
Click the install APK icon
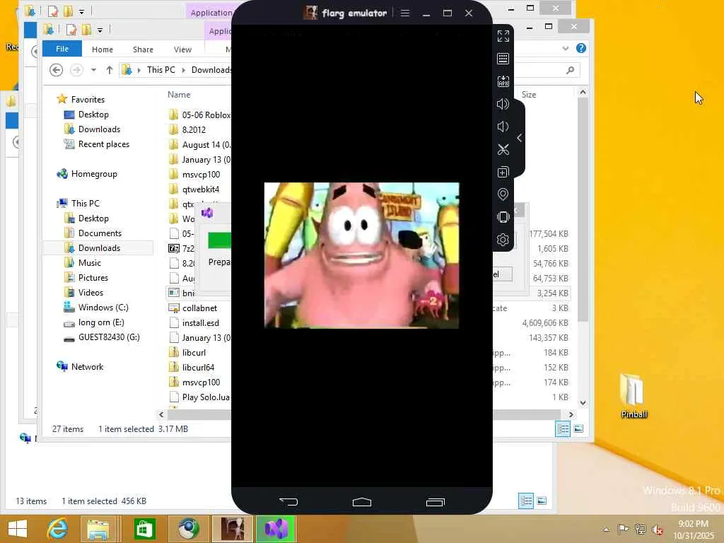(503, 81)
